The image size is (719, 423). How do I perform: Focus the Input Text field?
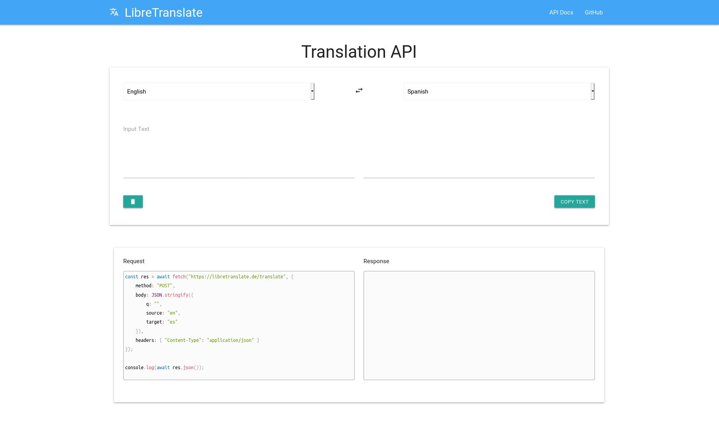click(239, 150)
